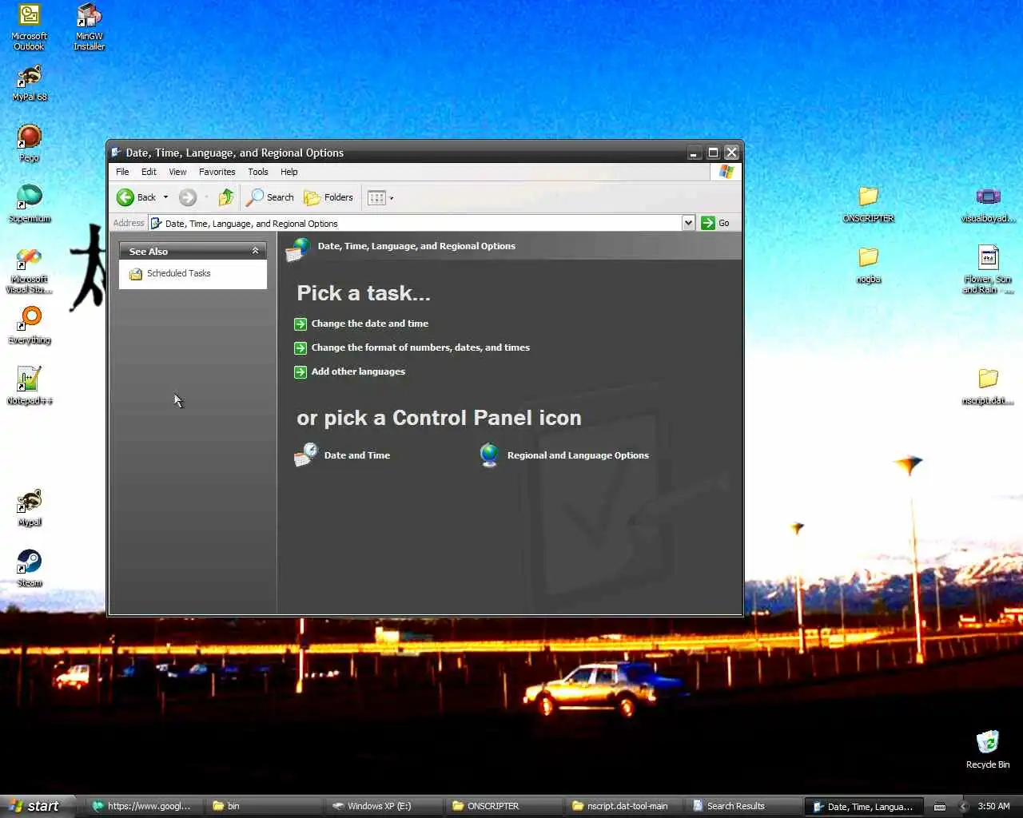The width and height of the screenshot is (1023, 818).
Task: Launch Mypal desktop shortcut
Action: (30, 508)
